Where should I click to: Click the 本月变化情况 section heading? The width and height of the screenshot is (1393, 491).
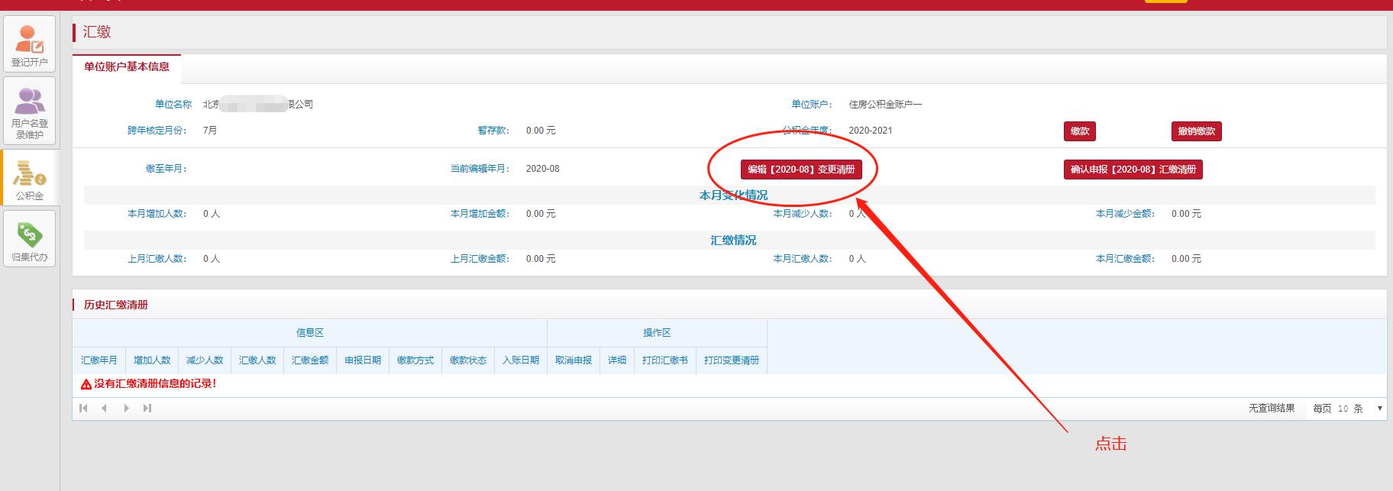pyautogui.click(x=733, y=195)
